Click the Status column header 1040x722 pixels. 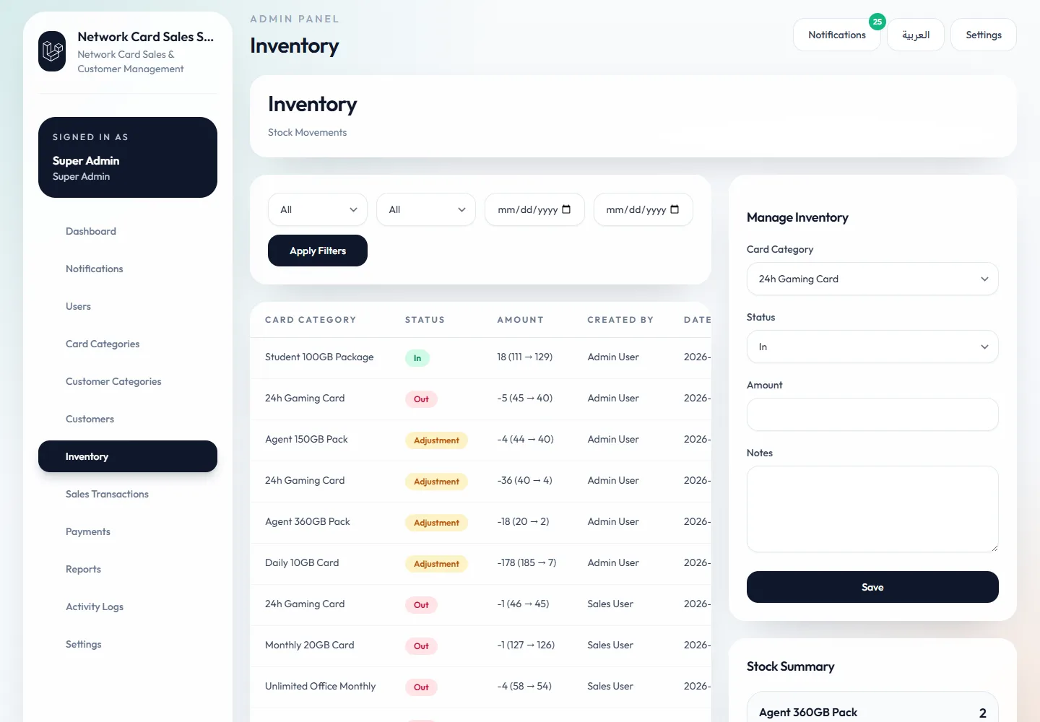[425, 320]
